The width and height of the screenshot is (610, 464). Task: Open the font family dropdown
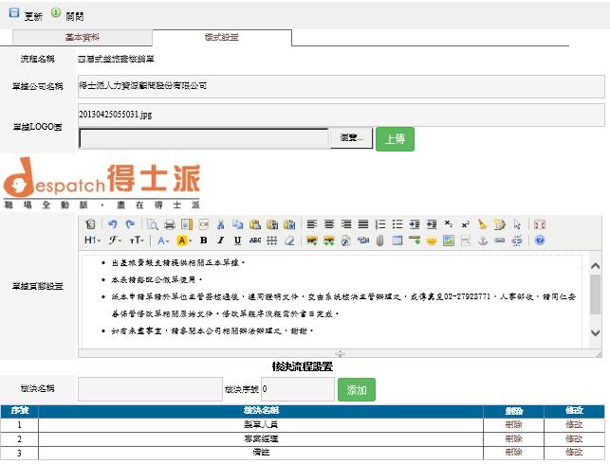[115, 241]
